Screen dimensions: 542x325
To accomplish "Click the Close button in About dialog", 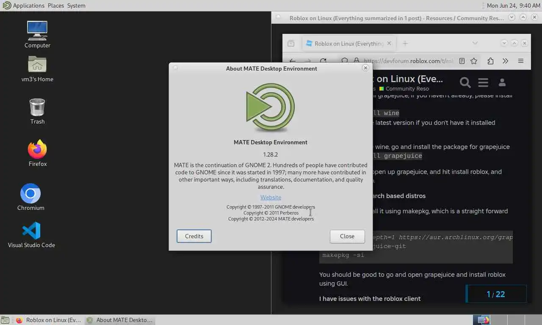I will click(x=347, y=236).
